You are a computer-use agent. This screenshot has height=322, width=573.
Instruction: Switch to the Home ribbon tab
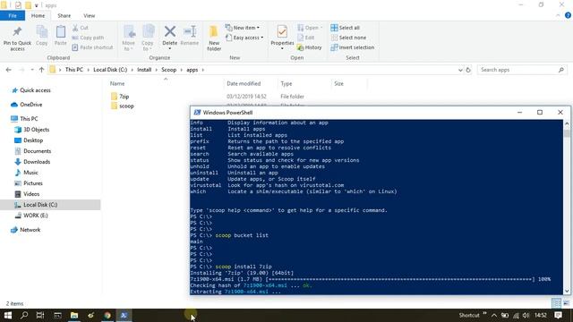coord(38,16)
